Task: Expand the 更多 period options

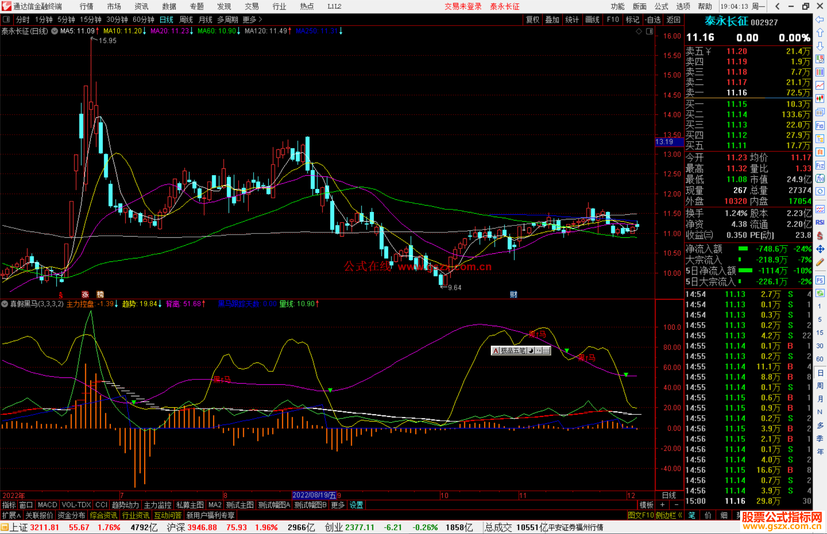Action: [252, 20]
